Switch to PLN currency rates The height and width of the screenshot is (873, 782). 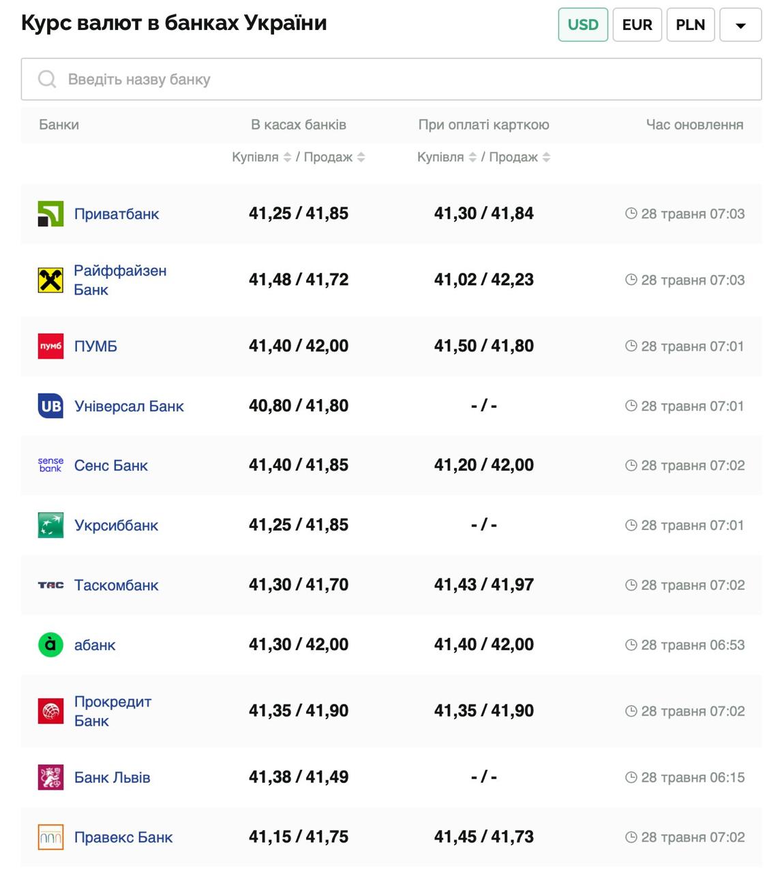[690, 25]
